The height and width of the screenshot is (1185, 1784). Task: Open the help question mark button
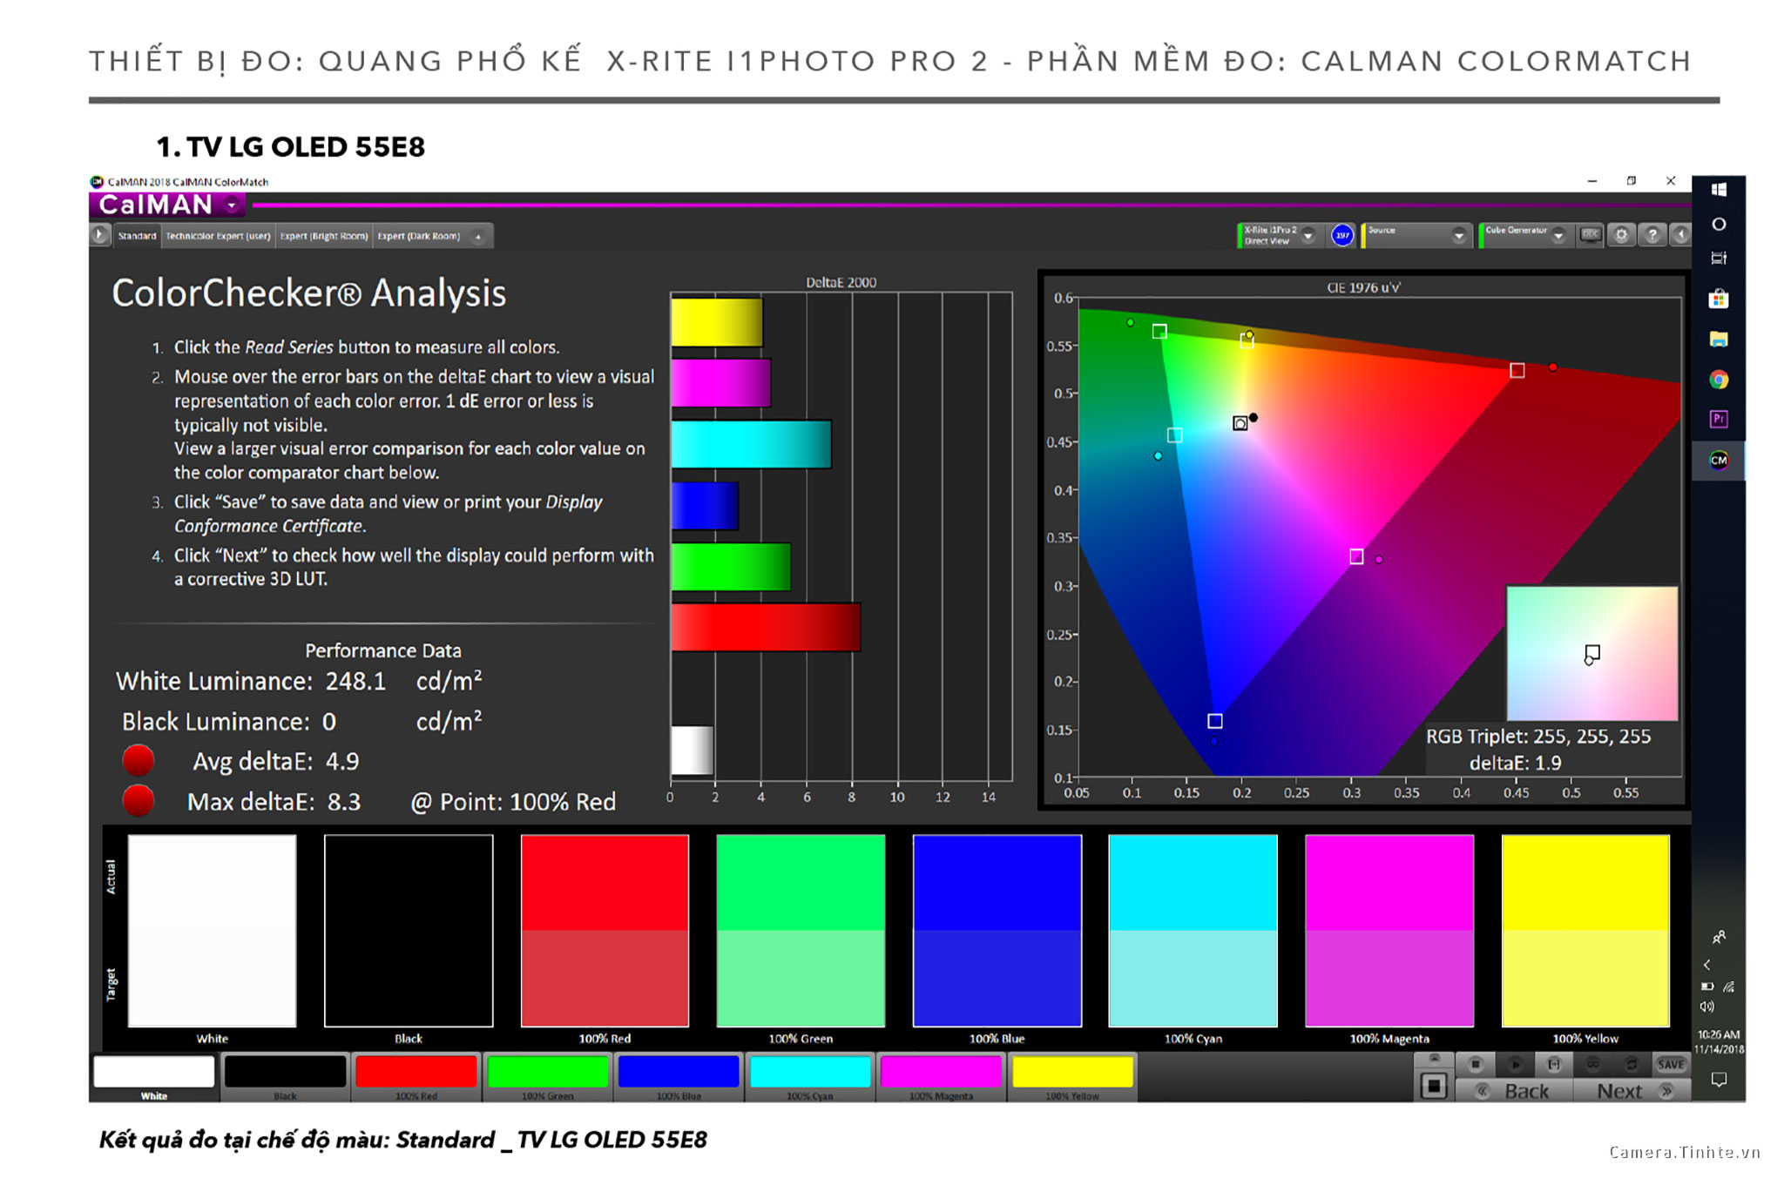(1652, 235)
